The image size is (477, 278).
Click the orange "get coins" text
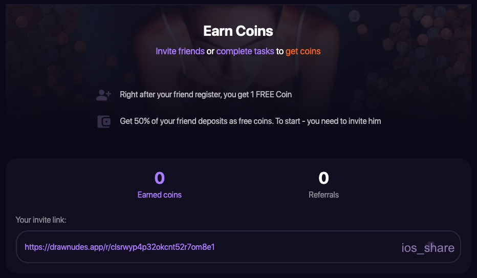303,51
